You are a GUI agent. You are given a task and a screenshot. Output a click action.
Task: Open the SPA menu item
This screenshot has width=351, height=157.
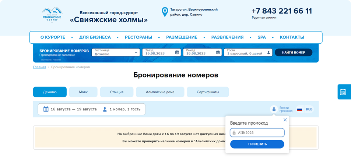[262, 37]
